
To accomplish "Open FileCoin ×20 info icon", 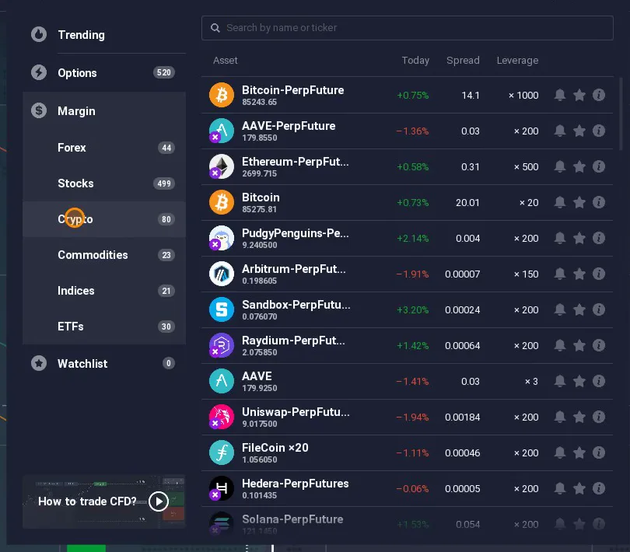I will [x=599, y=452].
